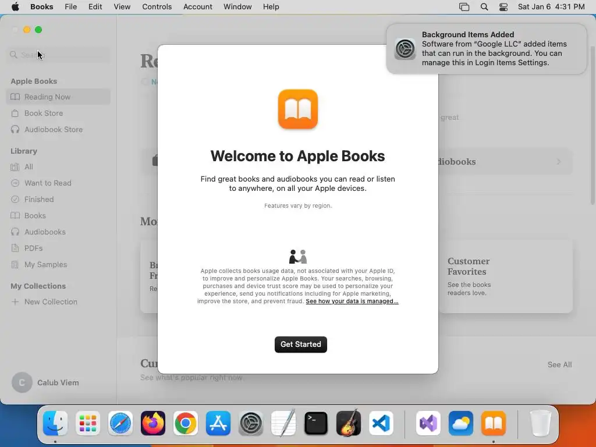Click the date and time in menu bar
The width and height of the screenshot is (596, 447).
coord(551,7)
